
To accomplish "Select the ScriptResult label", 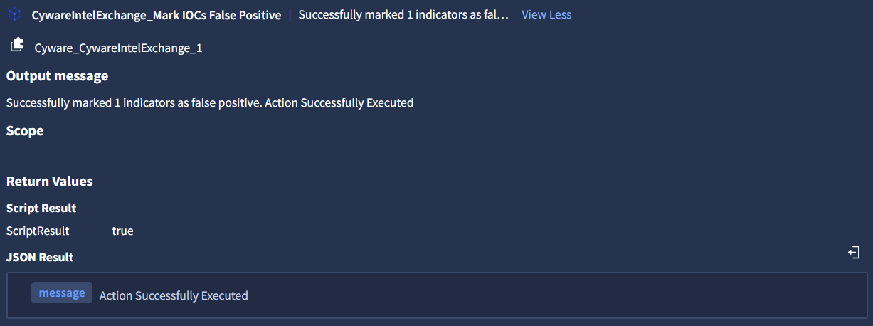I will 38,231.
